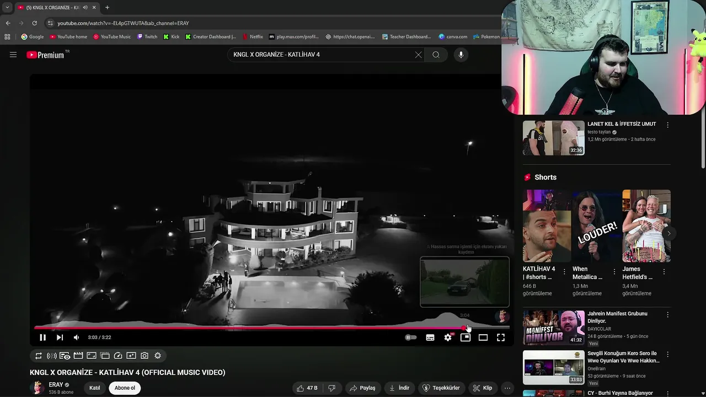Switch to theater mode view
Image resolution: width=706 pixels, height=397 pixels.
click(483, 337)
